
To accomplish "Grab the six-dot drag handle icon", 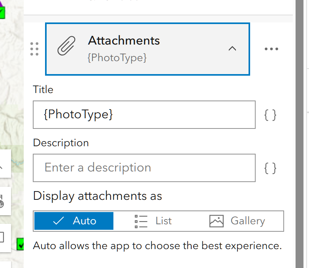I will [x=34, y=49].
